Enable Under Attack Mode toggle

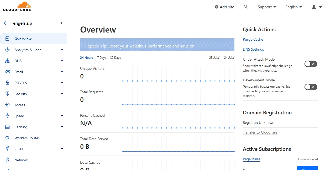(x=311, y=64)
